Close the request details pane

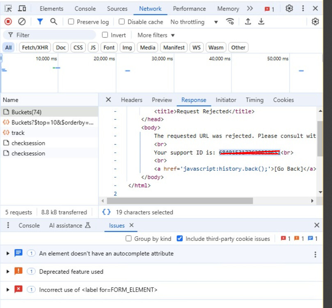pos(108,100)
